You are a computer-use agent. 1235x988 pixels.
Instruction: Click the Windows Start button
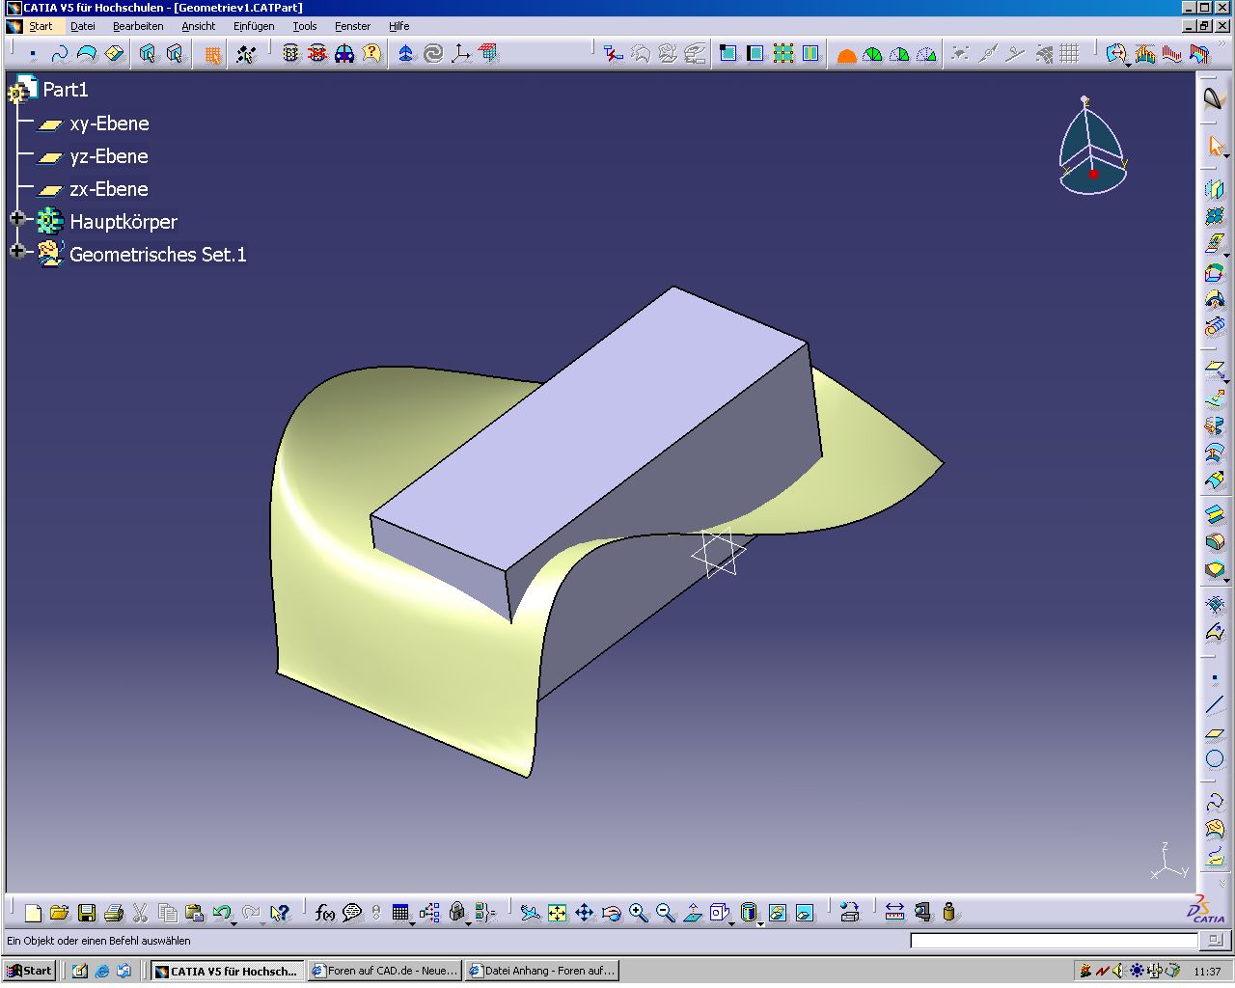click(x=30, y=971)
